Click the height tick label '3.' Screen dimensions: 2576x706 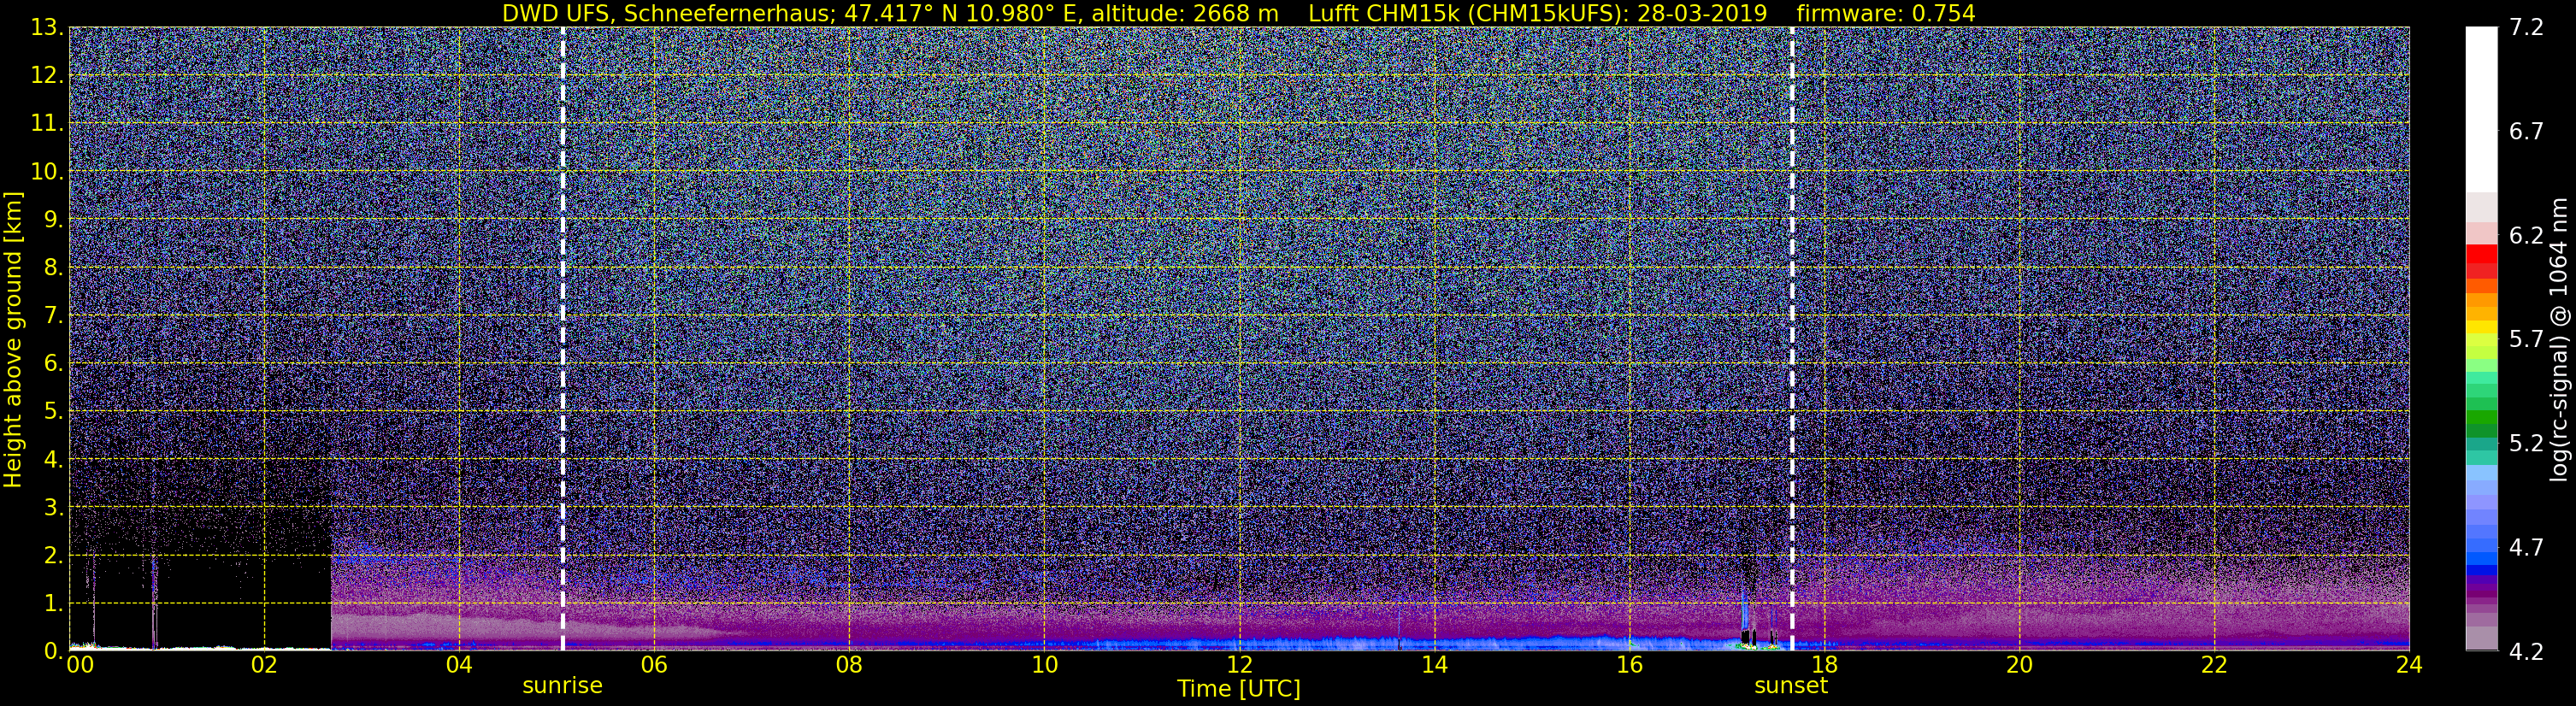coord(53,508)
